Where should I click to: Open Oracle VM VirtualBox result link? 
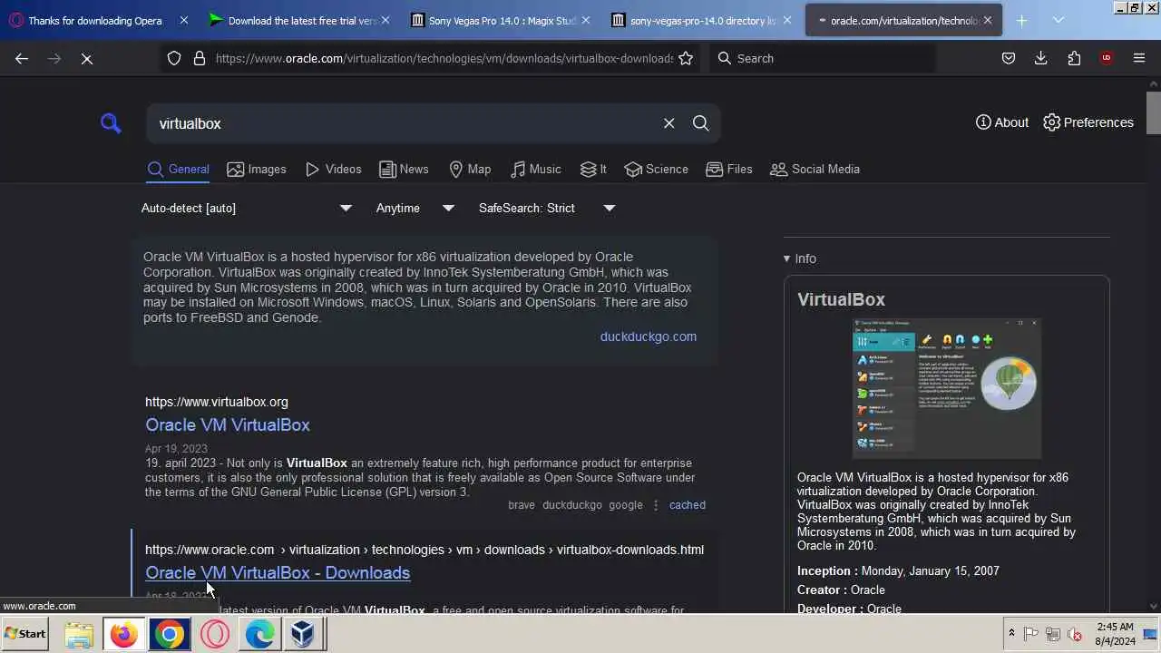point(228,424)
